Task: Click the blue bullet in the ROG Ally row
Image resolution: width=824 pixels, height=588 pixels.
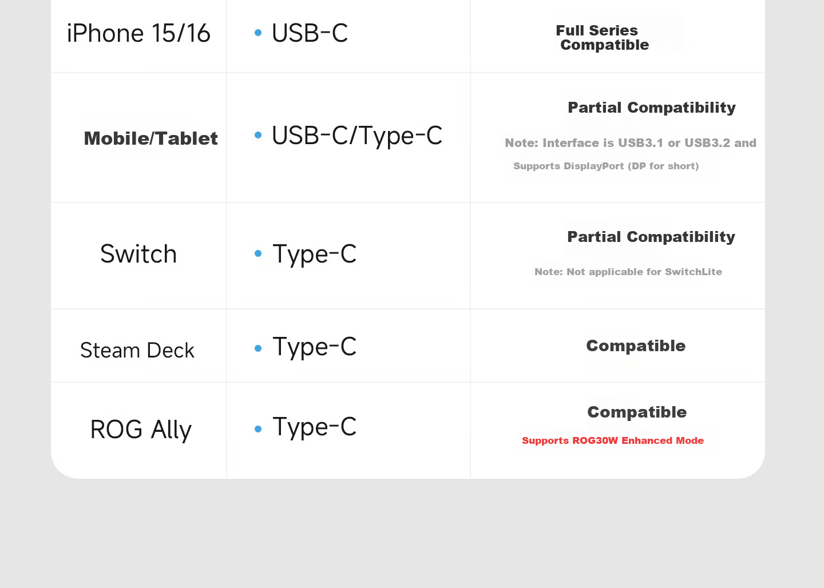Action: click(x=258, y=429)
